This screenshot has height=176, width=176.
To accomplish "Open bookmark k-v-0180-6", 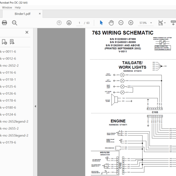I will (x=8, y=107).
